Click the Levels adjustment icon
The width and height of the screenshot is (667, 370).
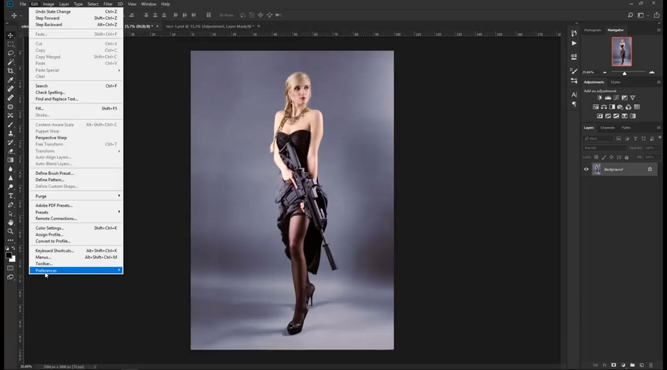608,98
